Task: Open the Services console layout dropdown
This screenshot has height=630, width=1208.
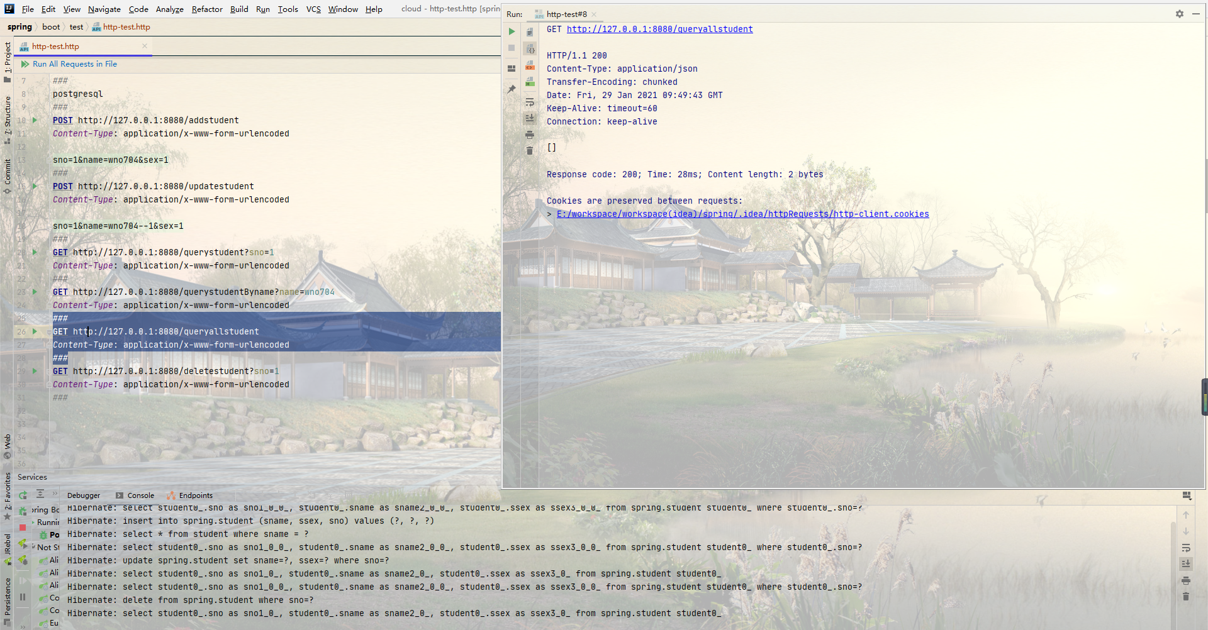Action: pos(1187,495)
